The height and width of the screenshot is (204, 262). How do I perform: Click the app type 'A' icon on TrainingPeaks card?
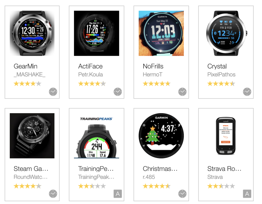click(x=118, y=194)
